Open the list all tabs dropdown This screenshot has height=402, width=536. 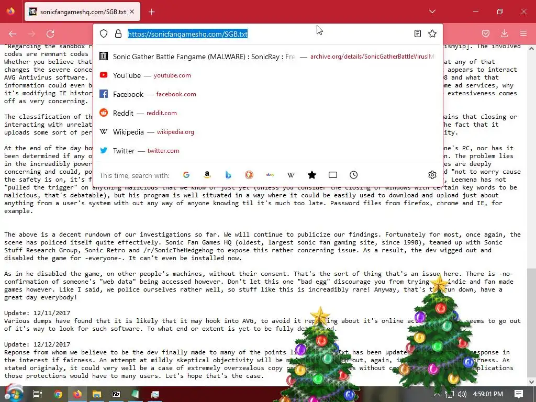432,12
